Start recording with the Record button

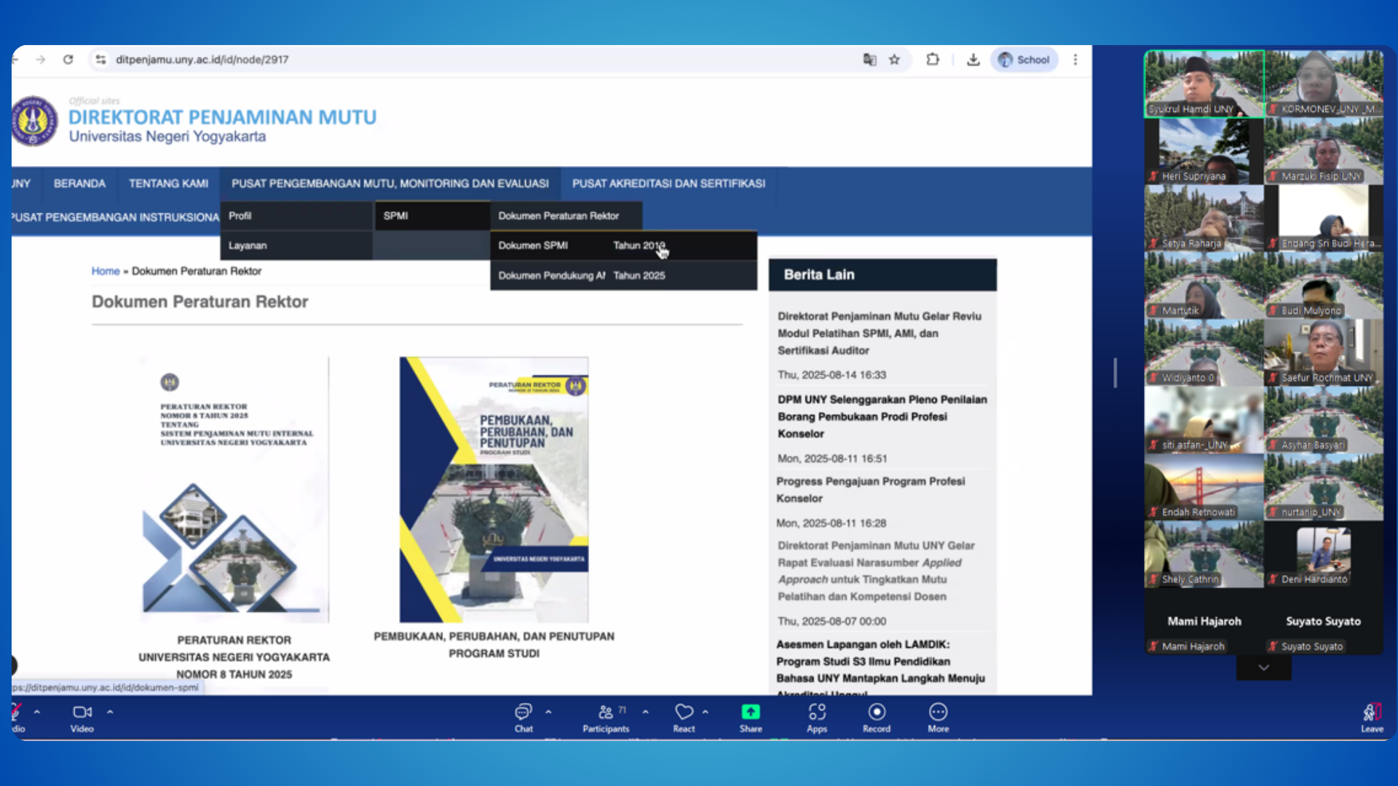(877, 717)
